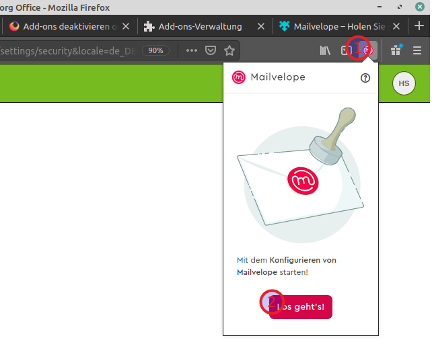Open the What's New gift icon
Viewport: 432px width, 340px height.
point(396,50)
